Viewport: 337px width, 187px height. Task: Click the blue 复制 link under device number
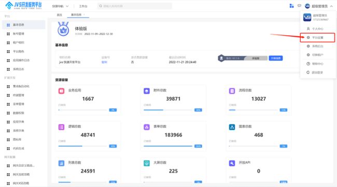(104, 62)
